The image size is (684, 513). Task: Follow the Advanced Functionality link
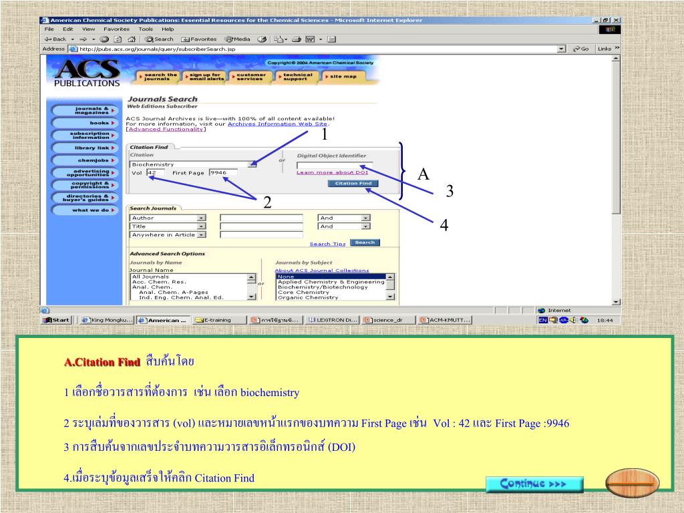click(166, 129)
